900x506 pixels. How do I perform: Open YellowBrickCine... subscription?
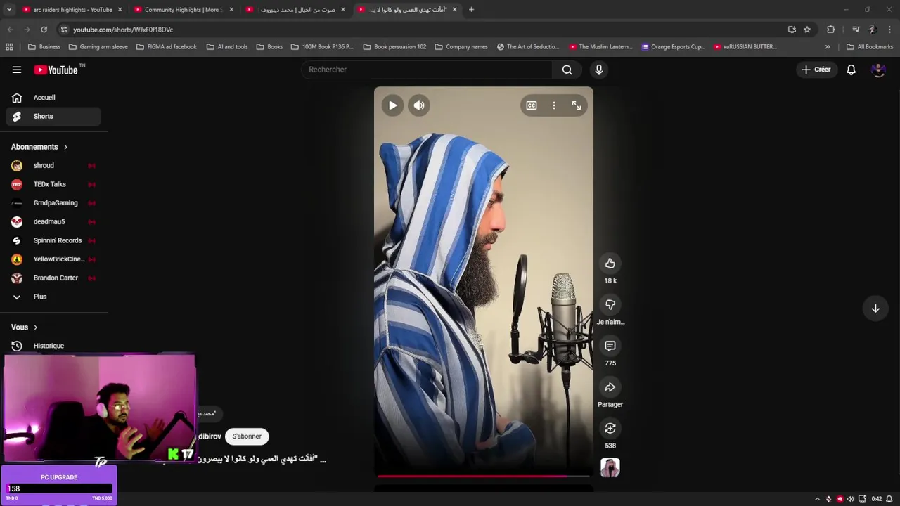click(x=53, y=259)
